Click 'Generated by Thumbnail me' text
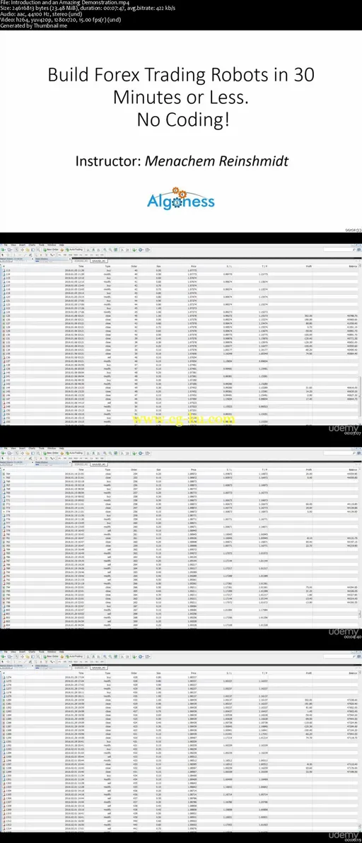 34,25
